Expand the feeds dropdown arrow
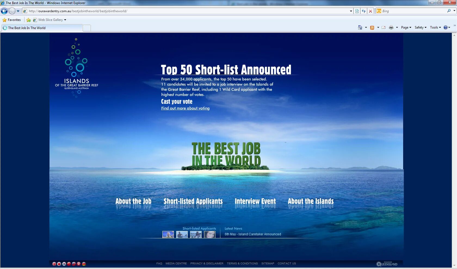Screen dimensions: 457x269 (378, 27)
